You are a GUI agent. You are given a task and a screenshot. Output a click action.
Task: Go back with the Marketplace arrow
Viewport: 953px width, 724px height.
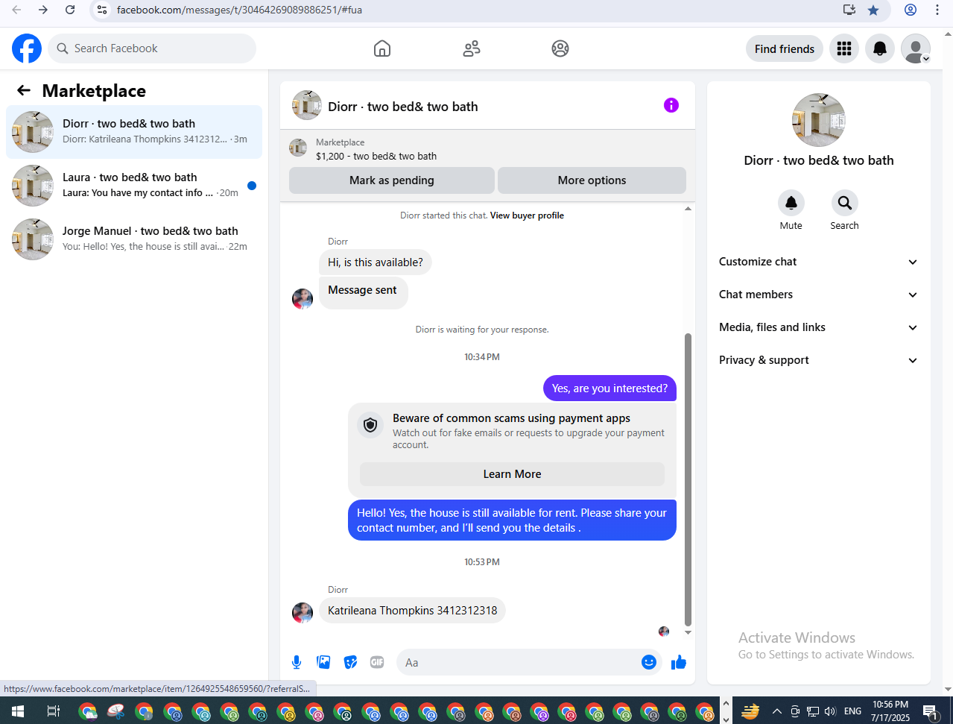point(24,90)
